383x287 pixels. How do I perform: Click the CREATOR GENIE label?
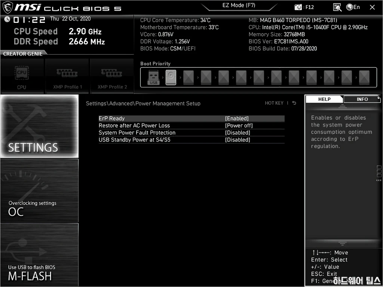point(23,54)
